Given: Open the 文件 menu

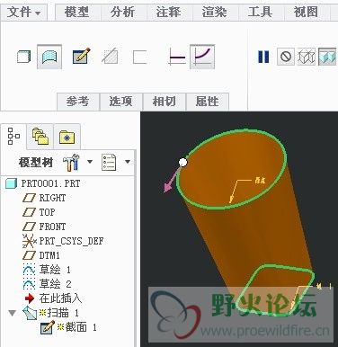Looking at the screenshot, I should click(23, 13).
